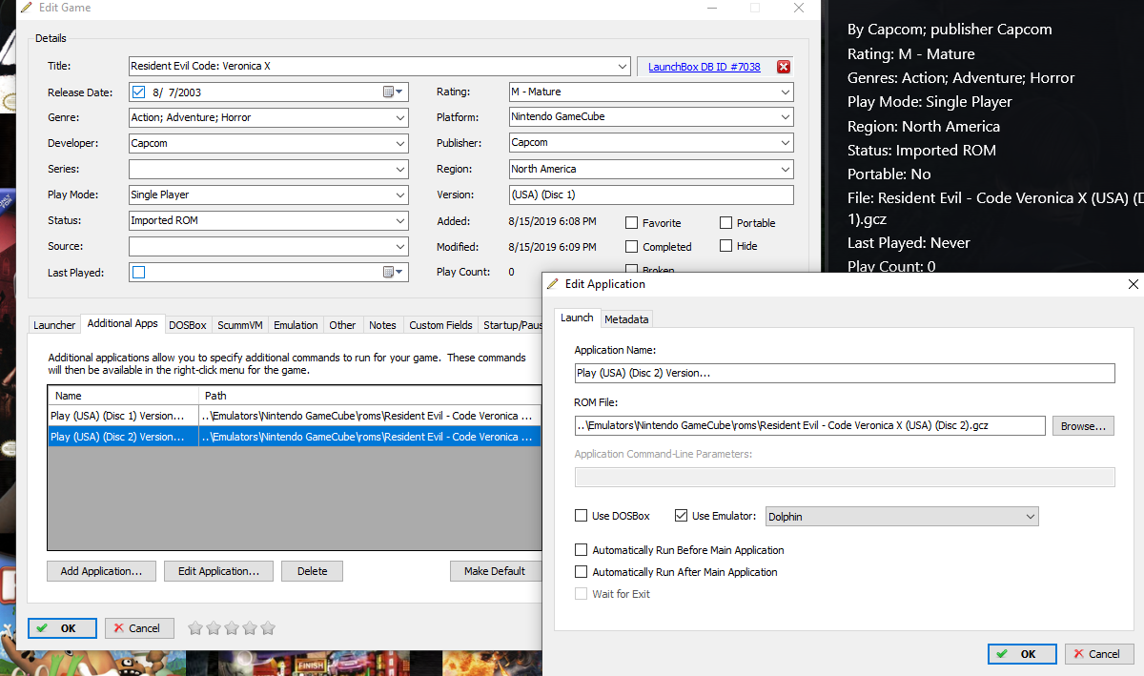Open the Developer dropdown
Viewport: 1144px width, 676px height.
click(x=400, y=144)
